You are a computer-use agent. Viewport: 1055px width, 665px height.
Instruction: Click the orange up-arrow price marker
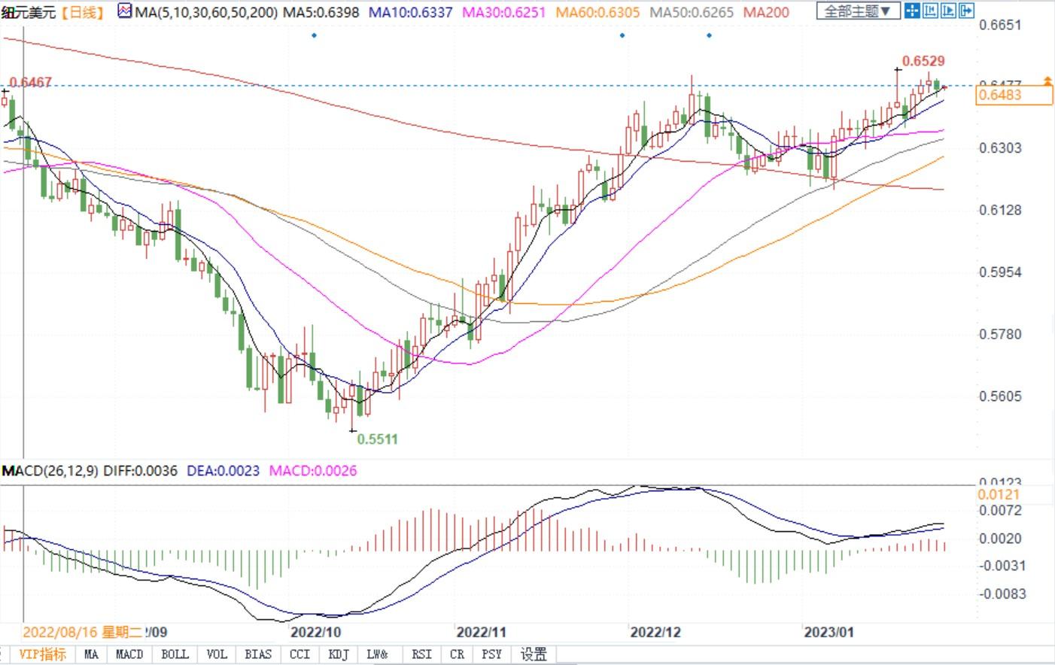pyautogui.click(x=1047, y=80)
